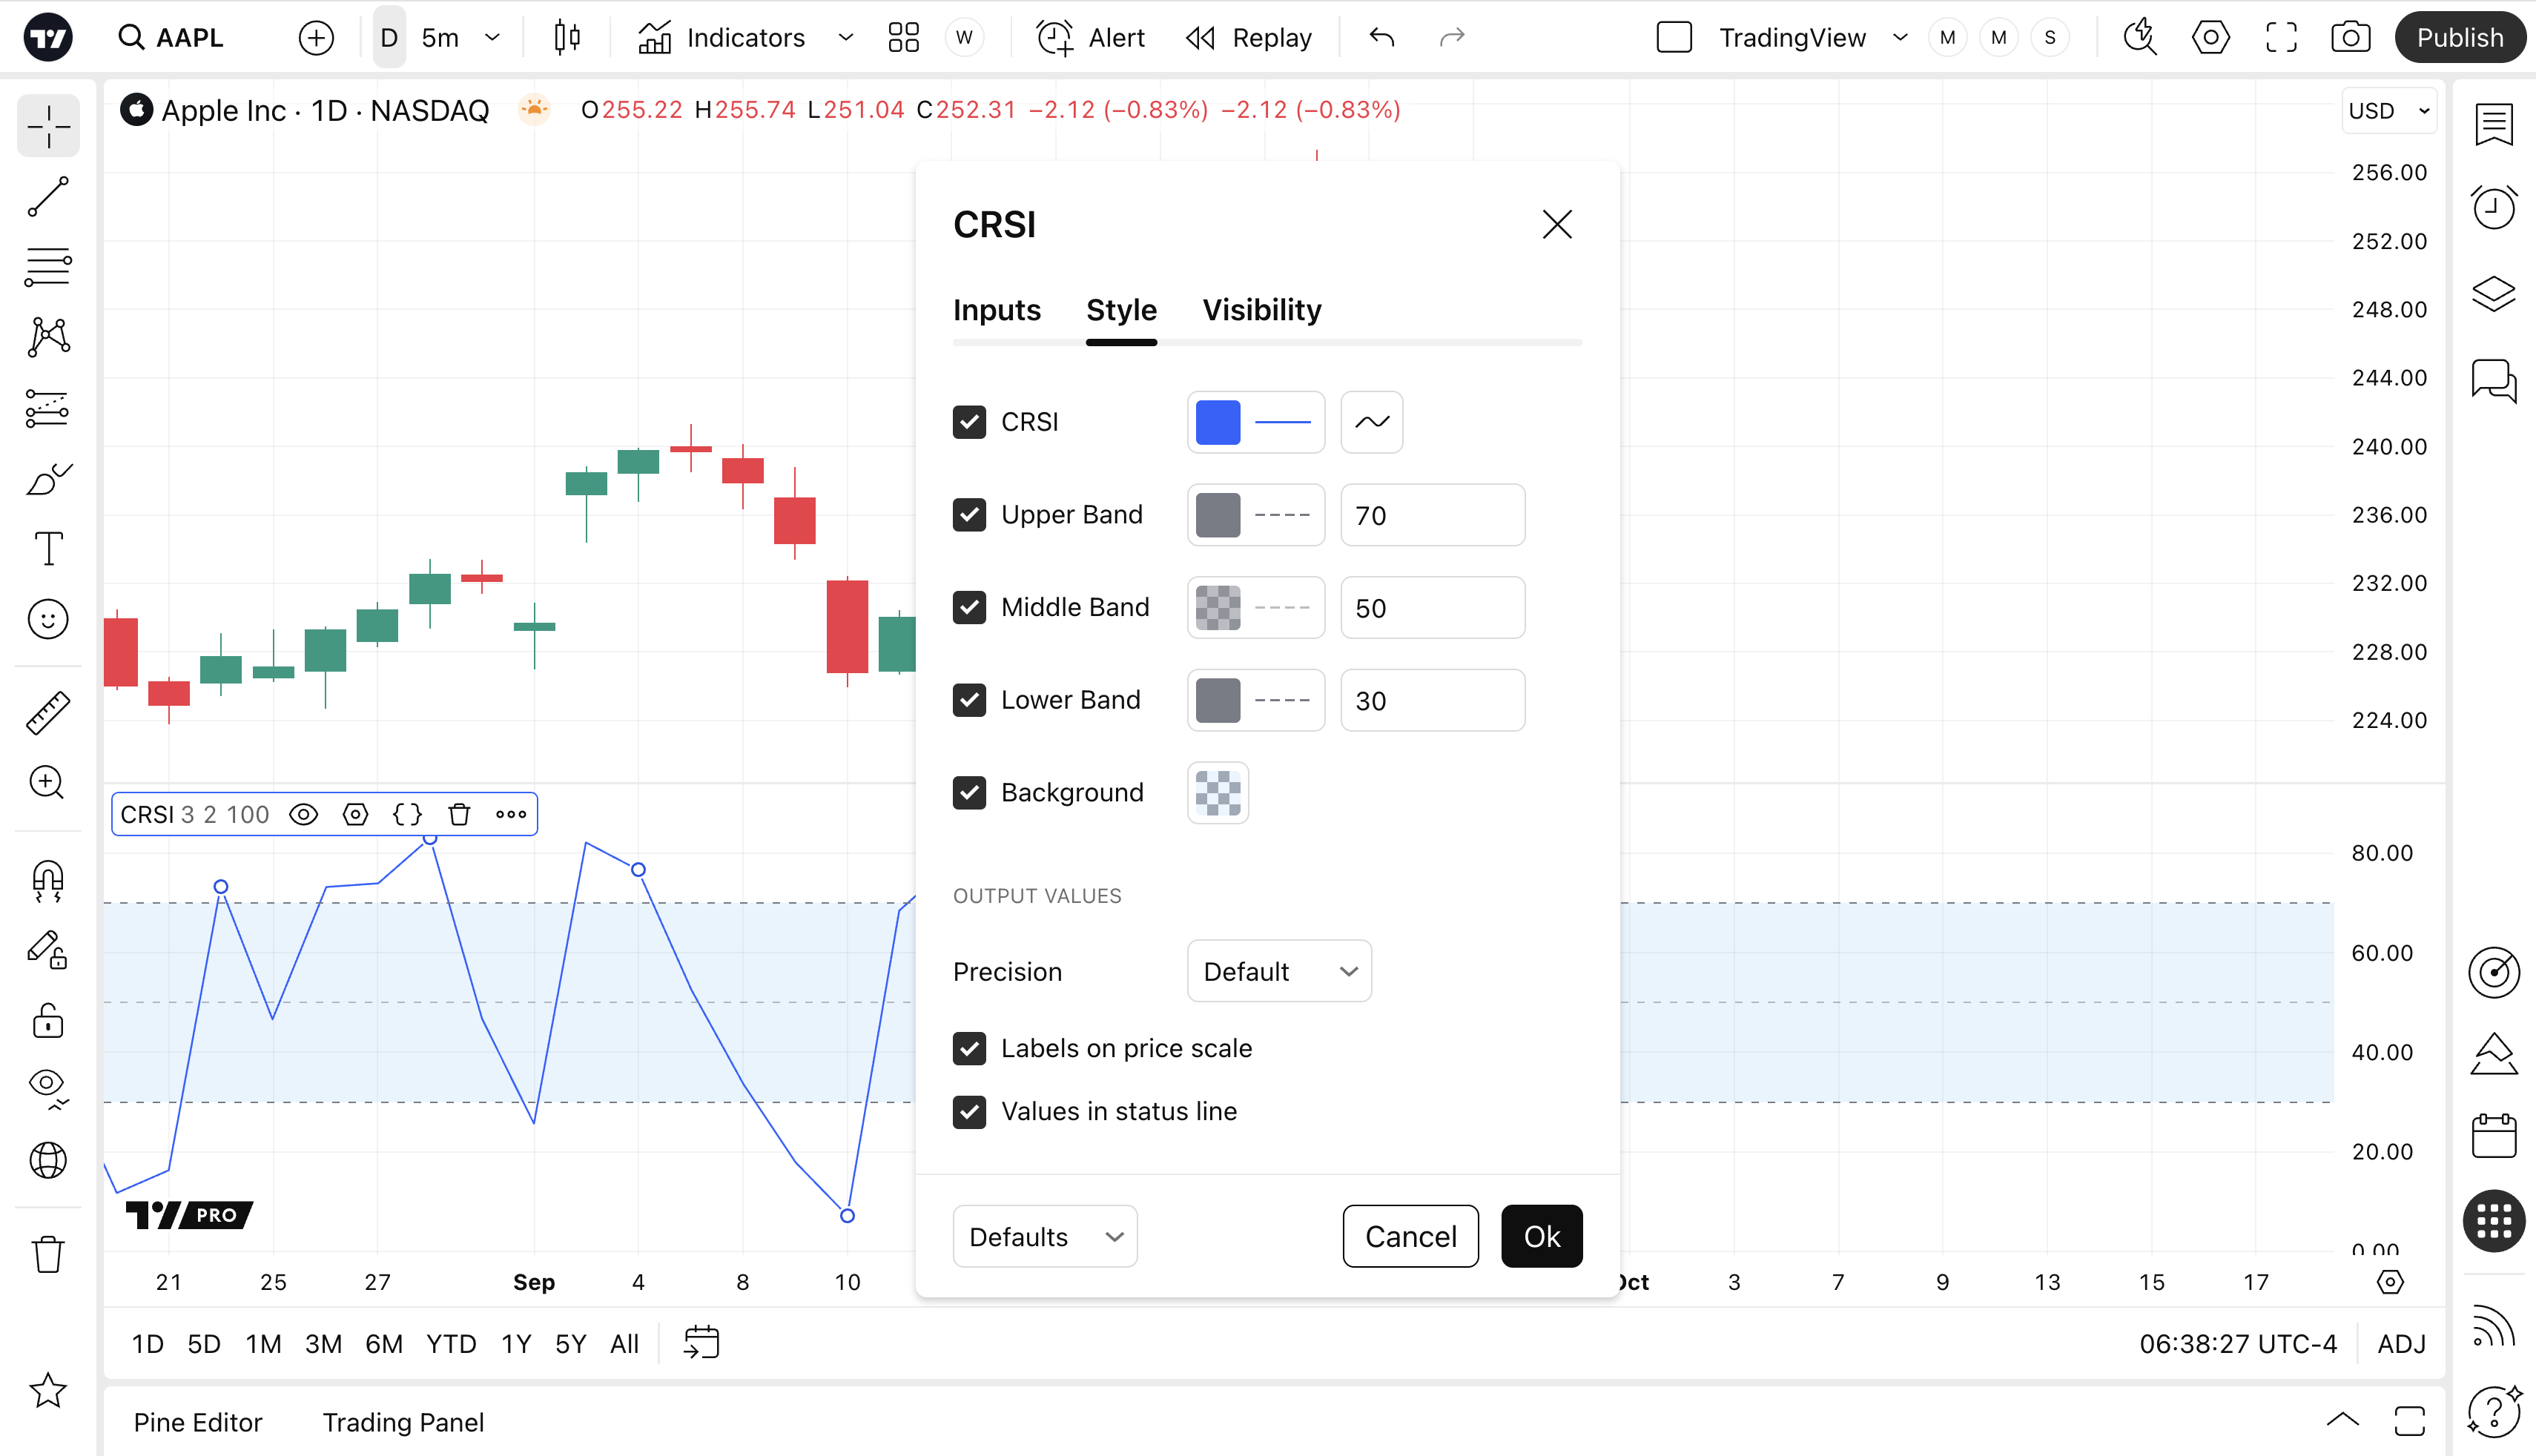Disable Labels on price scale
The image size is (2536, 1456).
[x=969, y=1048]
